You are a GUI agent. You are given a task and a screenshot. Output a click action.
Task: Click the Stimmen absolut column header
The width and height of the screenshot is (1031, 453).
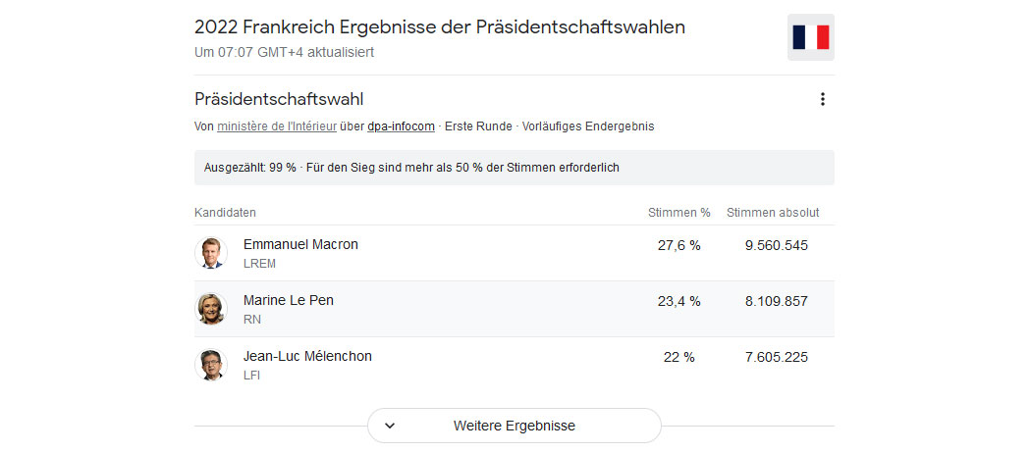(x=773, y=213)
